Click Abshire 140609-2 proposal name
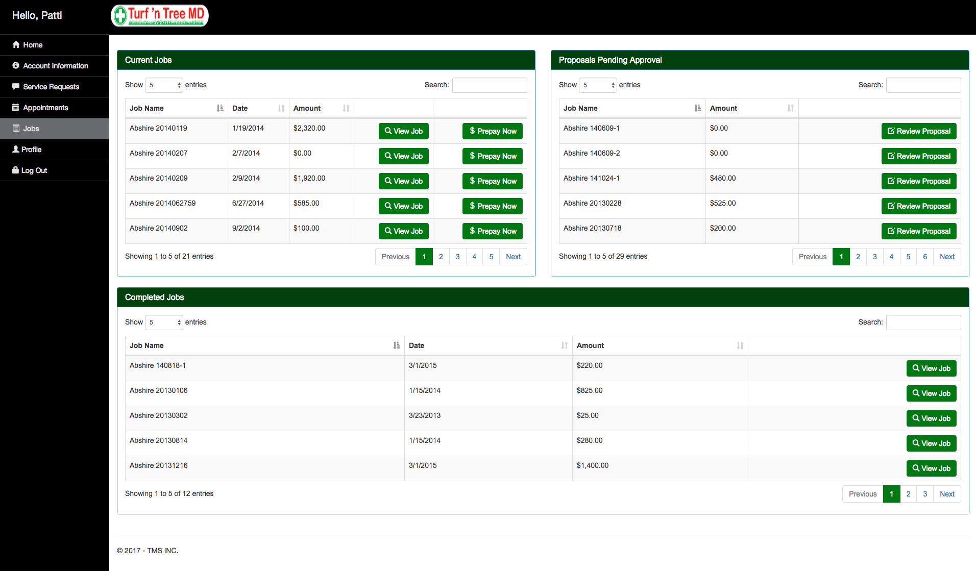The image size is (976, 571). [592, 153]
